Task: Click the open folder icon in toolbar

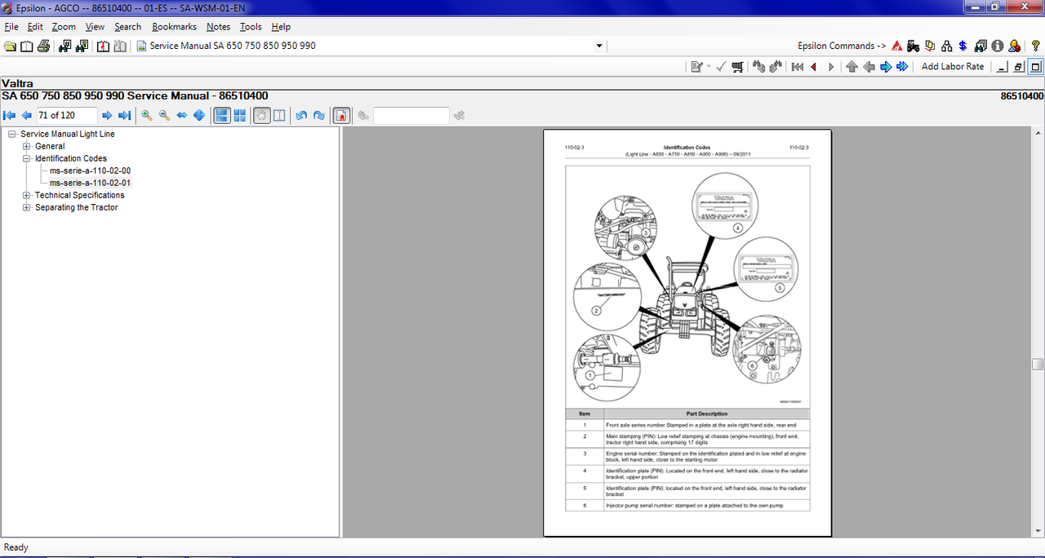Action: click(x=10, y=46)
